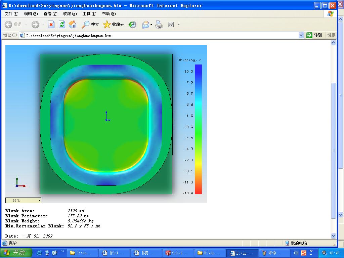Switch to 『机... taskbar window
Image resolution: width=344 pixels, height=258 pixels.
coord(146,253)
